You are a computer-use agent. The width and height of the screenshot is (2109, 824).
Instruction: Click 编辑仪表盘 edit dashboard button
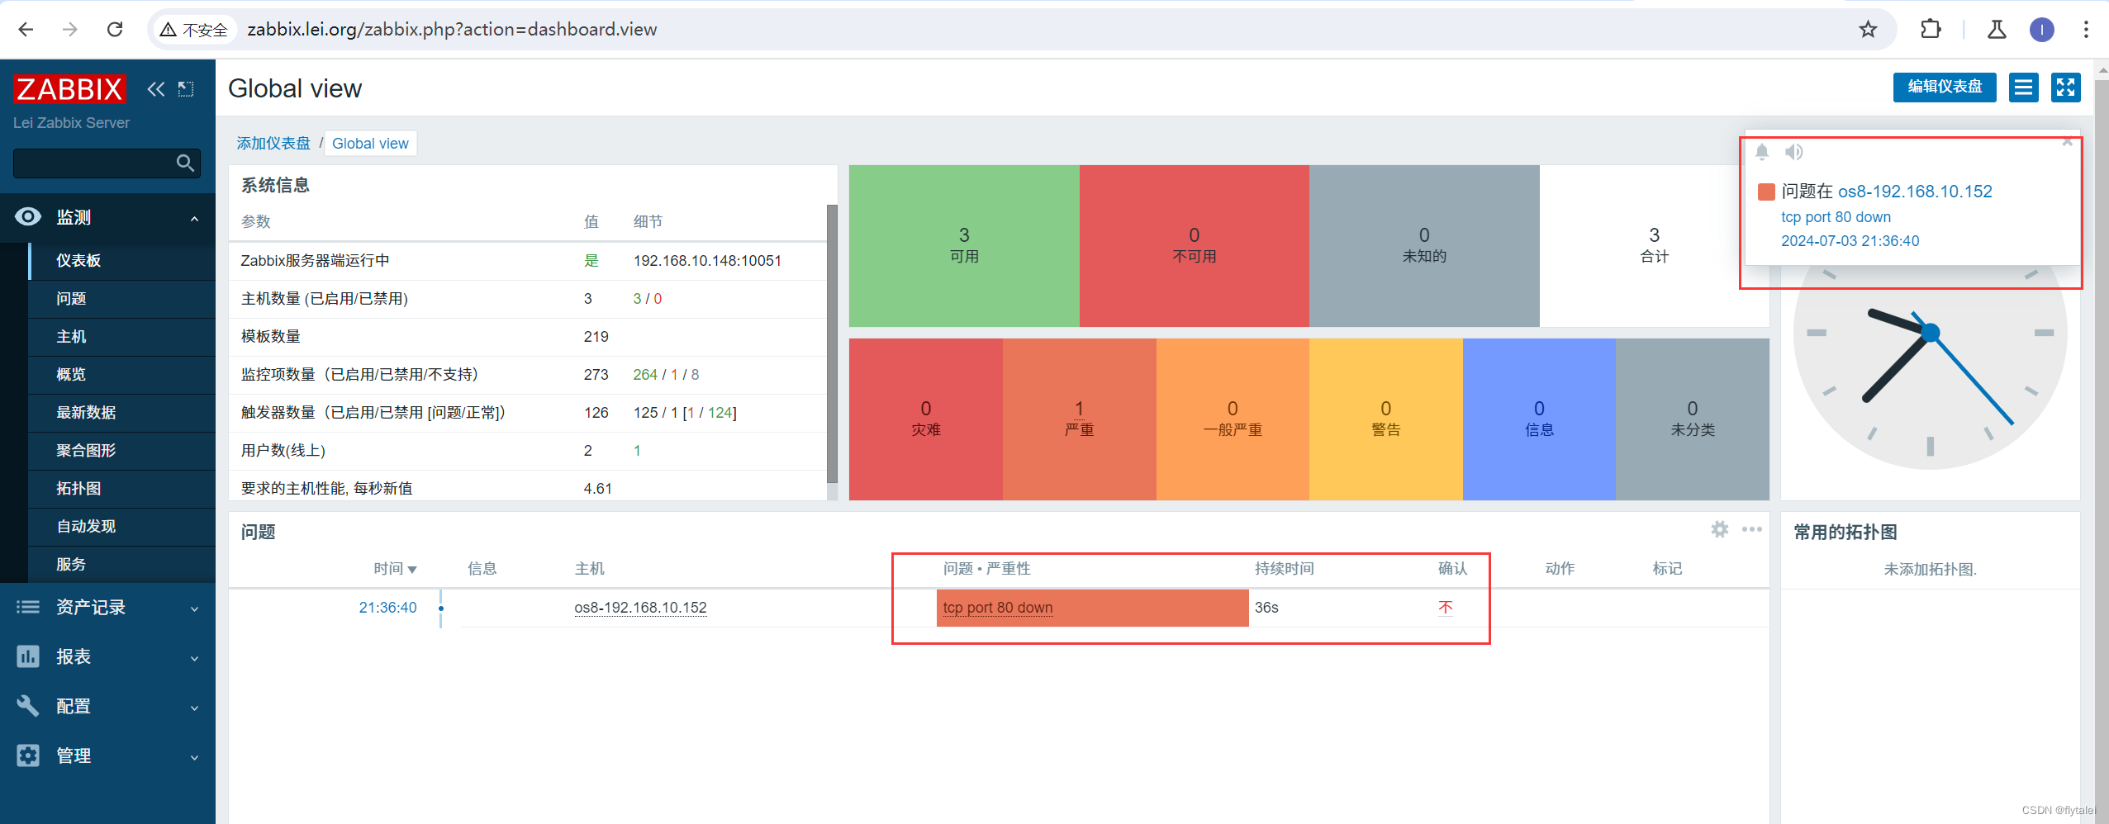pos(1945,87)
